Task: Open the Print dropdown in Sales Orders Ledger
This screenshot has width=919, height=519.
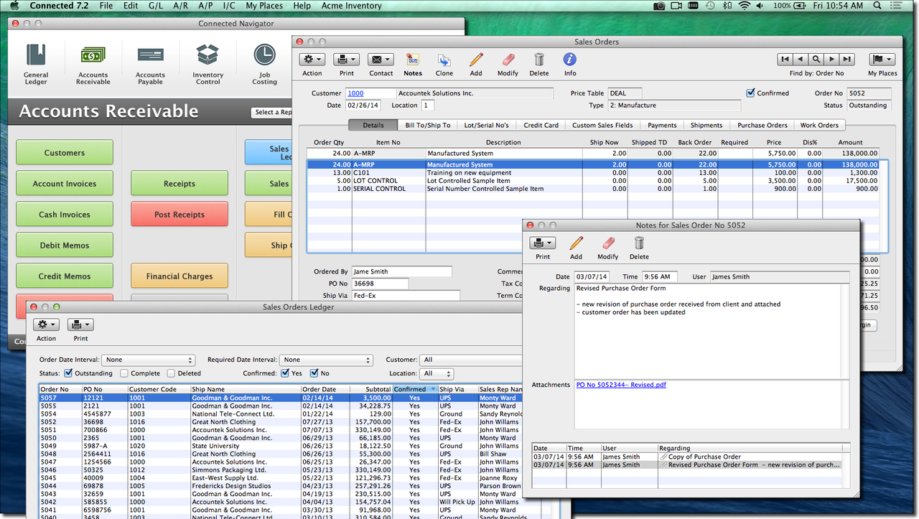Action: (x=80, y=325)
